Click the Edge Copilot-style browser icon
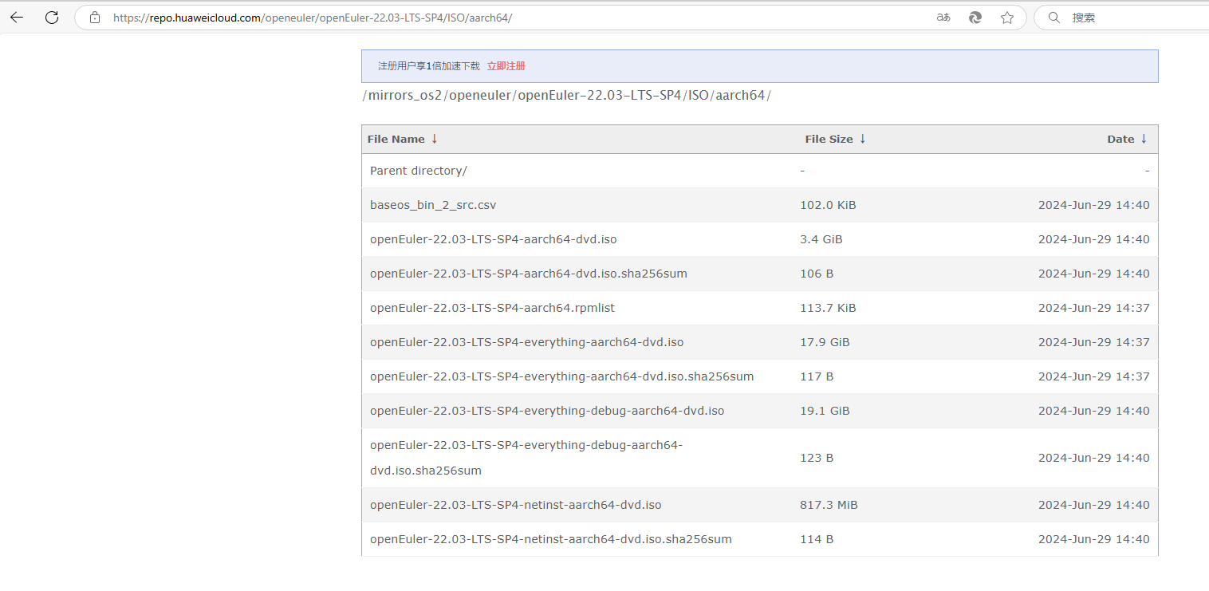 [975, 18]
